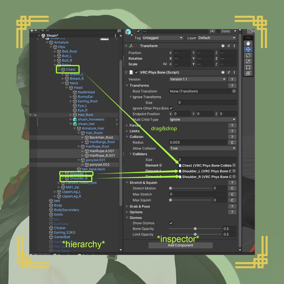Select HairRope.A.001 in hierarchy

[x=102, y=151]
